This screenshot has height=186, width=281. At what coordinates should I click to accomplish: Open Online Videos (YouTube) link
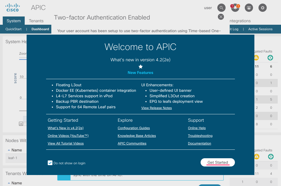tap(68, 136)
